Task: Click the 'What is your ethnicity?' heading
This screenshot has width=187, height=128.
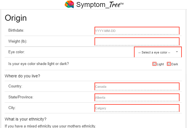Action: 26,119
